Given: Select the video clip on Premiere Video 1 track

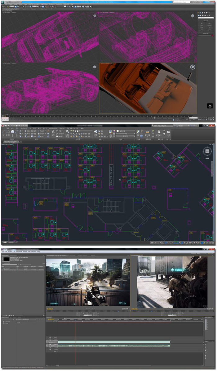Looking at the screenshot, I should tap(114, 342).
